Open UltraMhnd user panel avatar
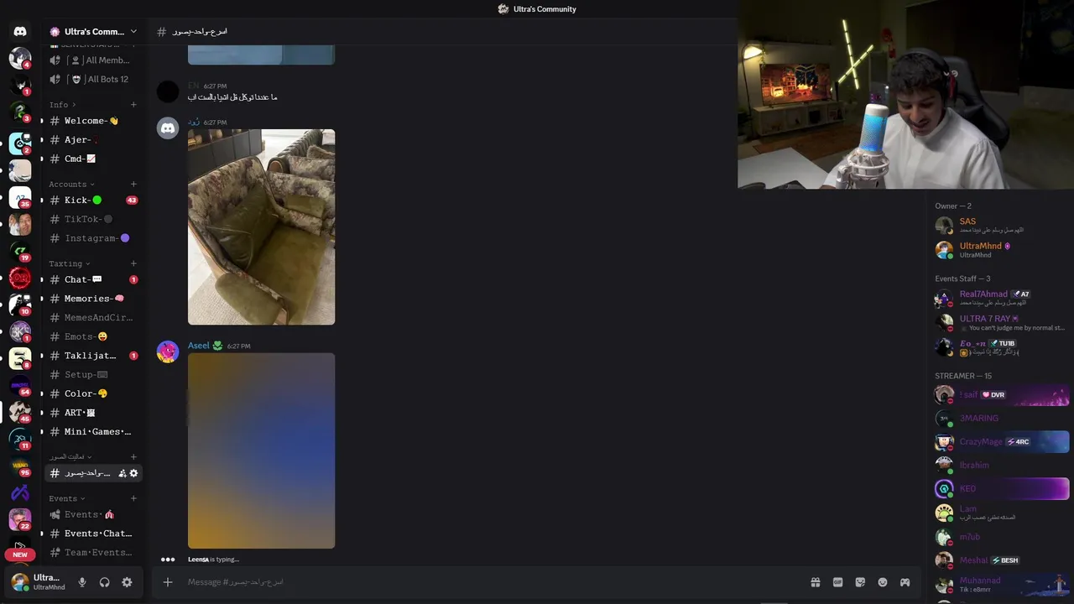This screenshot has width=1074, height=604. [20, 581]
